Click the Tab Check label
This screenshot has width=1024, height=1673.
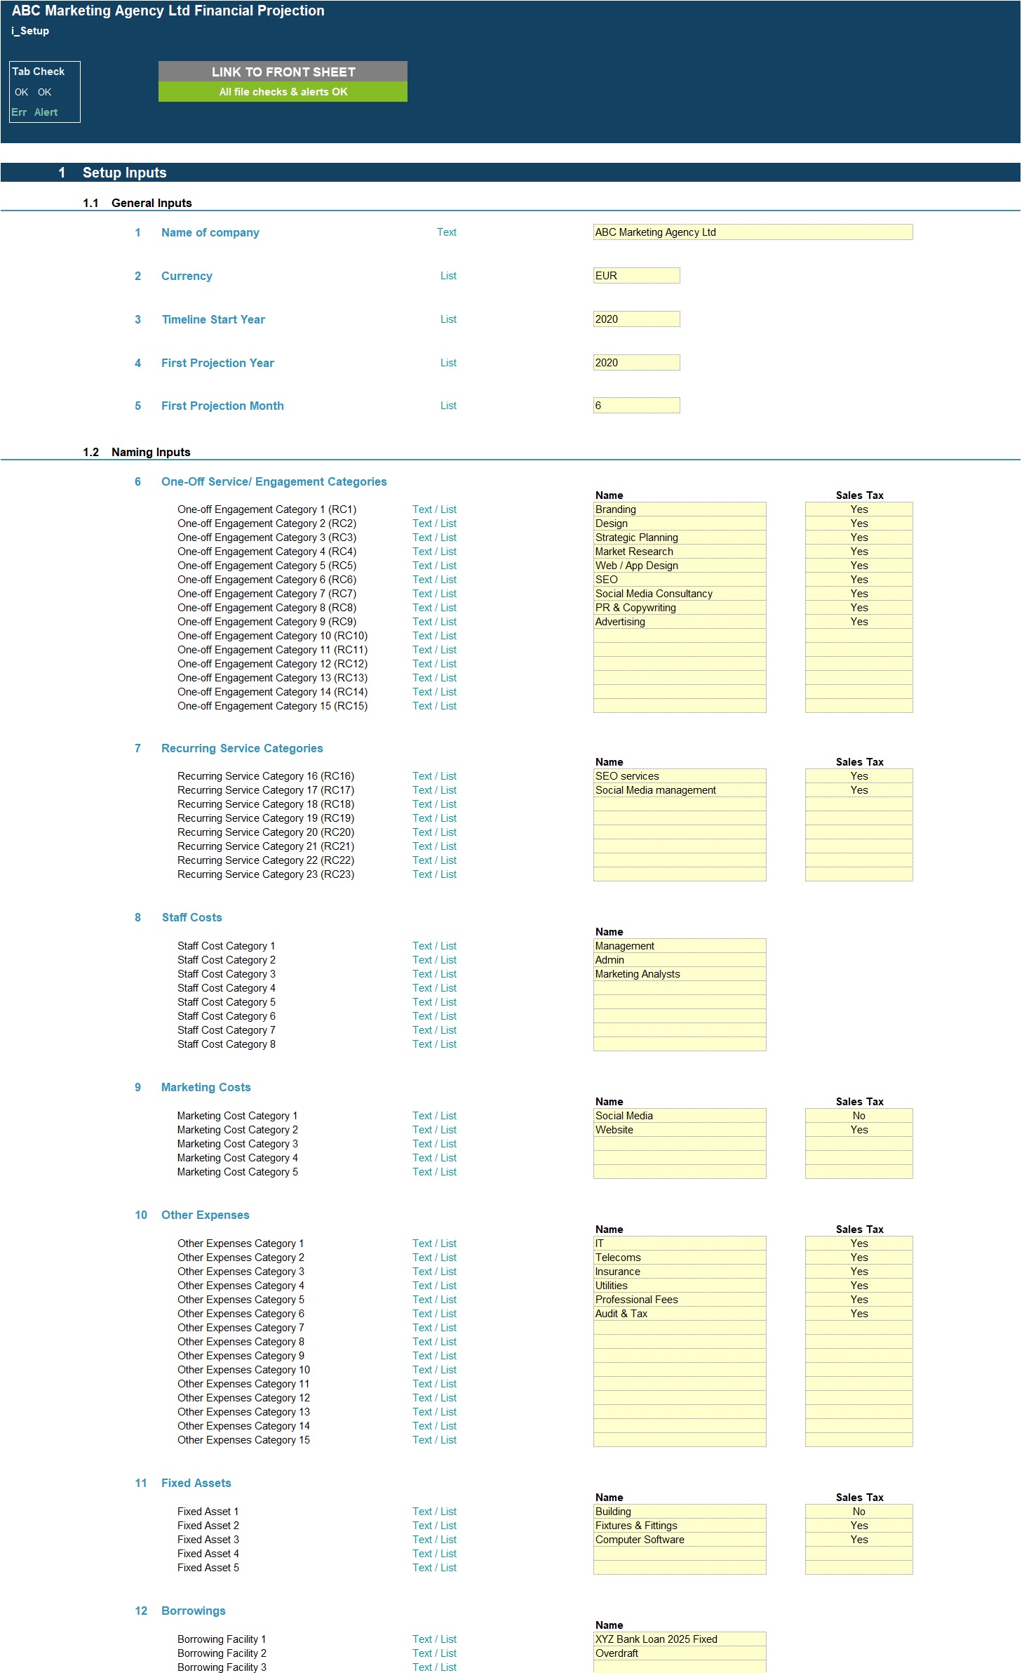point(39,72)
